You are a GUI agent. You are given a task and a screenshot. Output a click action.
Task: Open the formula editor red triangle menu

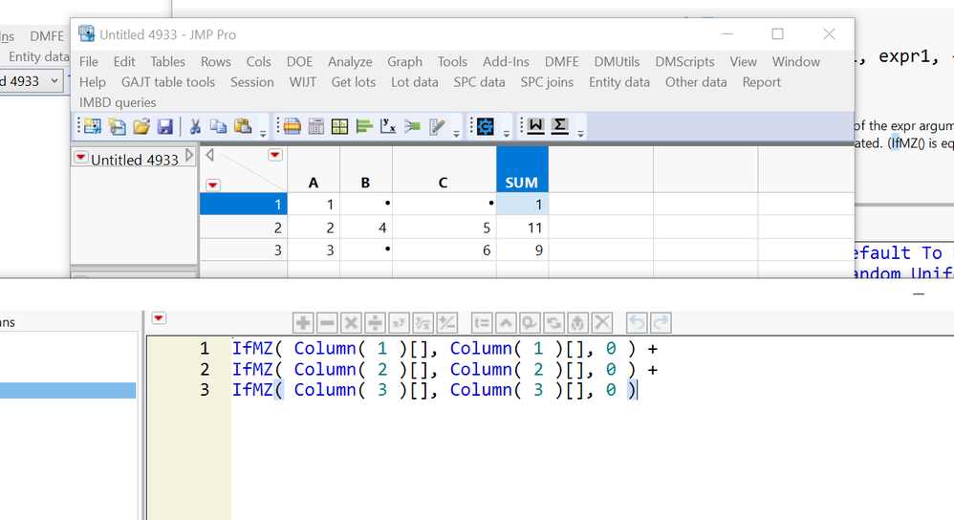[x=160, y=318]
